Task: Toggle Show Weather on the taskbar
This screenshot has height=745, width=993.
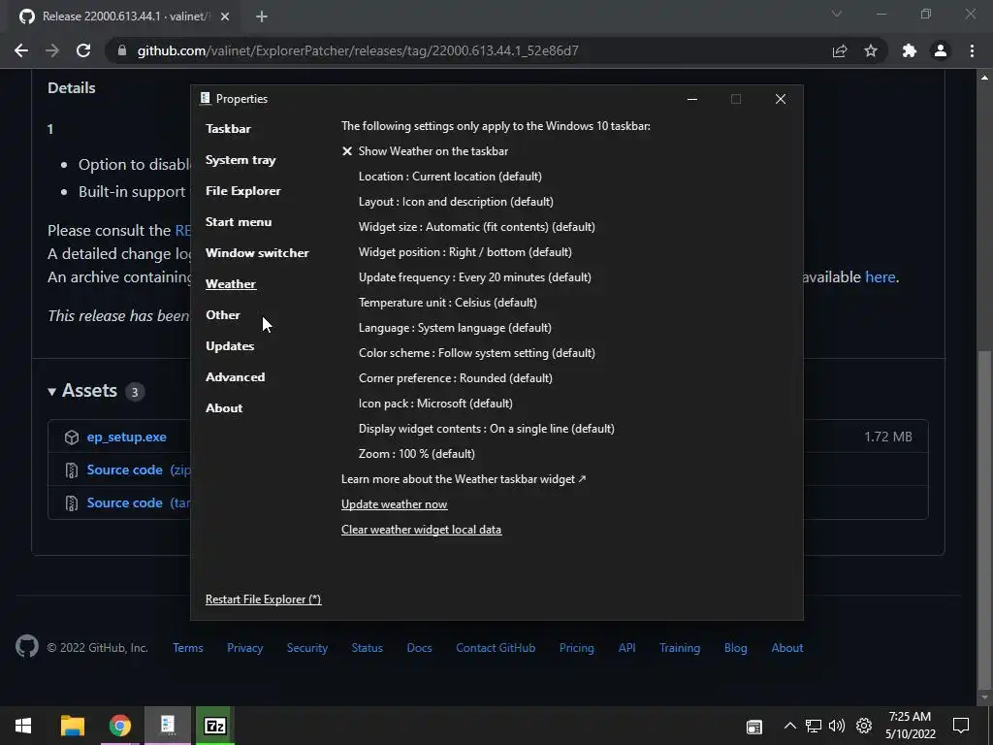Action: 425,151
